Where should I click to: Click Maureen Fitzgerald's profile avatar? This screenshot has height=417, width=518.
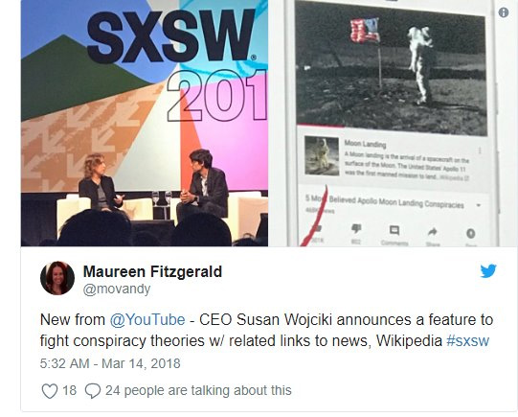tap(57, 278)
